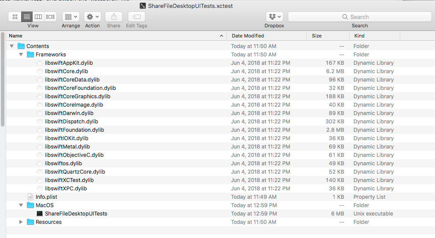Select the Contents folder icon
This screenshot has width=435, height=238.
point(21,46)
